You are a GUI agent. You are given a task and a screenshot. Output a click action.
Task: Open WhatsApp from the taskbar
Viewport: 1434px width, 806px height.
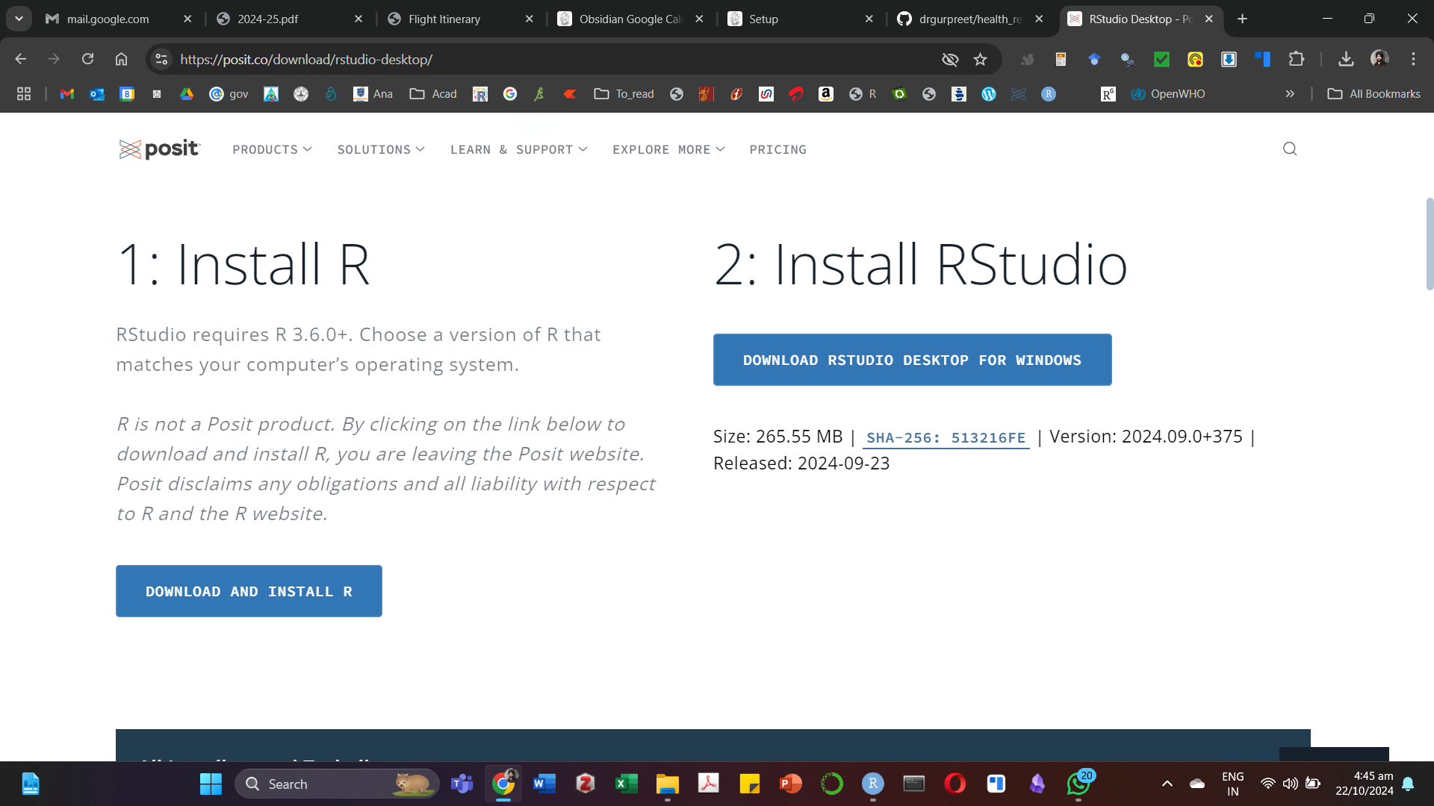click(1078, 784)
